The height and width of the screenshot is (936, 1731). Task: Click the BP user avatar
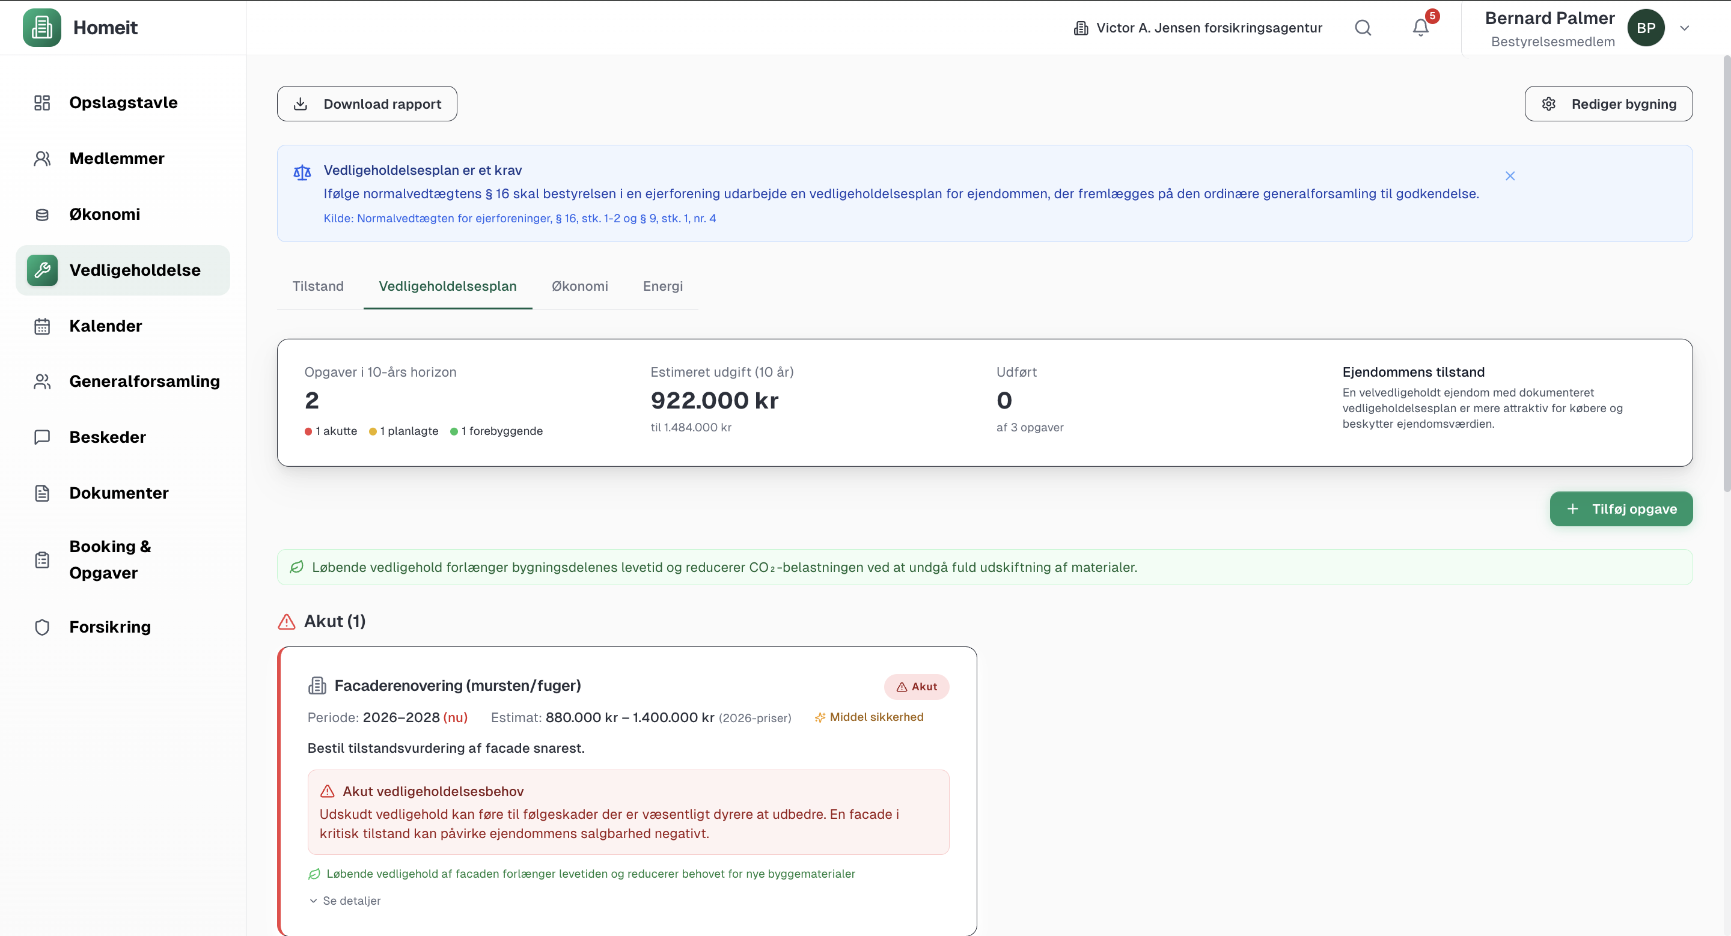point(1646,28)
